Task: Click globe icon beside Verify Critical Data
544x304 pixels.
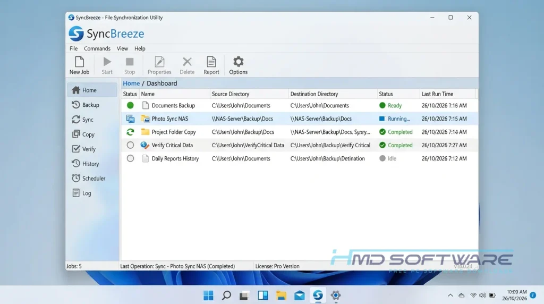Action: click(145, 145)
